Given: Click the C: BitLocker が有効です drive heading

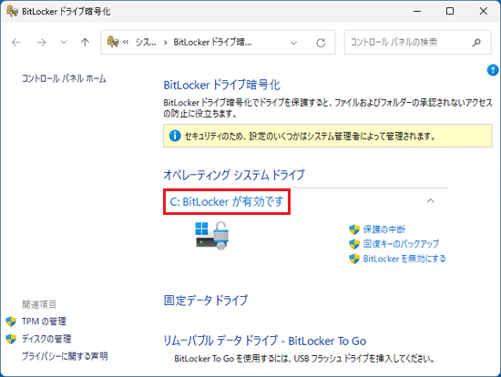Looking at the screenshot, I should pos(227,201).
